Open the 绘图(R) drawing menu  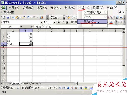pyautogui.click(x=9, y=88)
